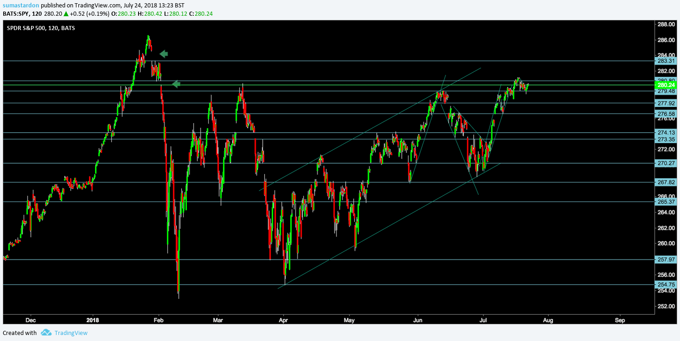Click the high value H:280.42

[x=151, y=13]
